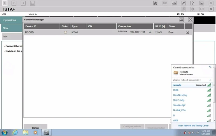Sort by Type column header
216x136 pixels.
click(78, 26)
